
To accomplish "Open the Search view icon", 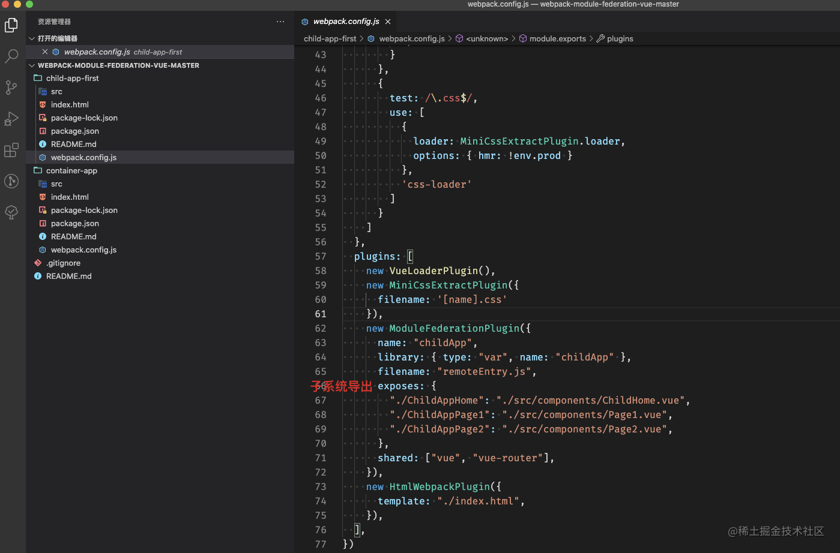I will pos(11,56).
